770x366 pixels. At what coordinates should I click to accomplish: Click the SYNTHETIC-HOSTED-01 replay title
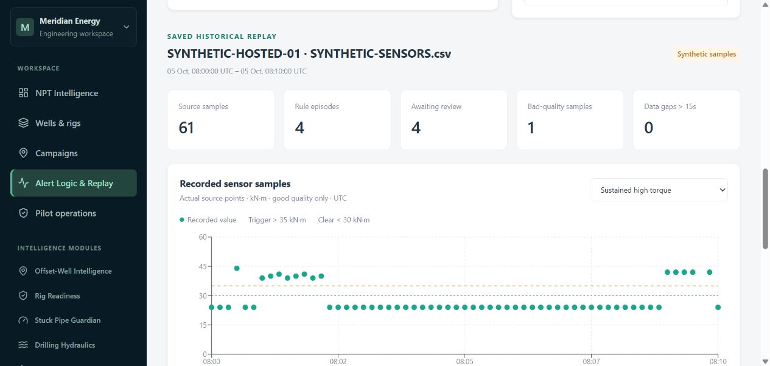(309, 54)
